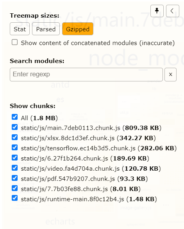Toggle the video.fa4d704a.chunk.js checkbox
Image resolution: width=184 pixels, height=229 pixels.
click(15, 168)
